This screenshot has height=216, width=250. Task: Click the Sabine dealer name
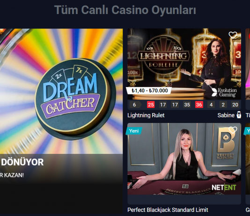(x=226, y=115)
